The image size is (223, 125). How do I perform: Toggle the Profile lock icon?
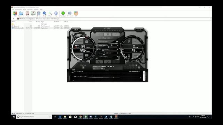click(x=136, y=65)
